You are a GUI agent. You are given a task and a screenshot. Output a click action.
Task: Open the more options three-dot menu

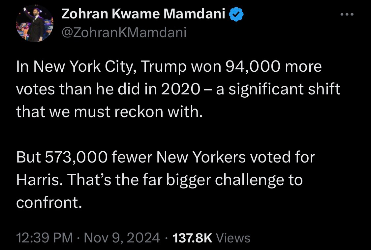tap(347, 14)
